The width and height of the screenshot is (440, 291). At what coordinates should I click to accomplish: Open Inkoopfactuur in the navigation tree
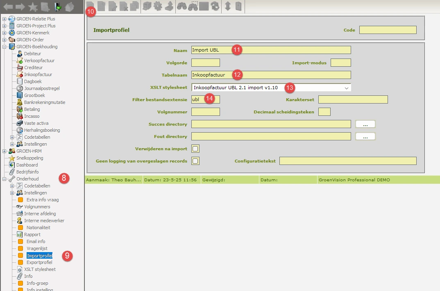coord(38,74)
